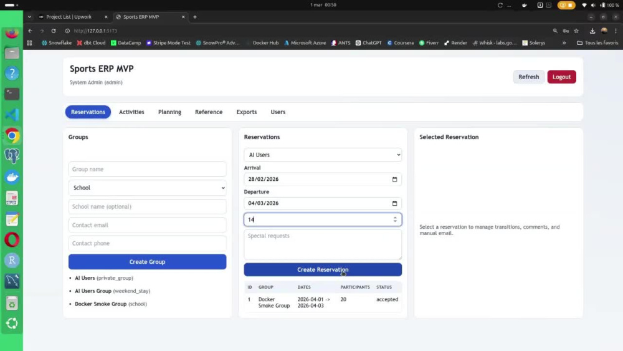Screen dimensions: 623x351
Task: Select the Docker Smoke Group reservation row
Action: point(323,302)
